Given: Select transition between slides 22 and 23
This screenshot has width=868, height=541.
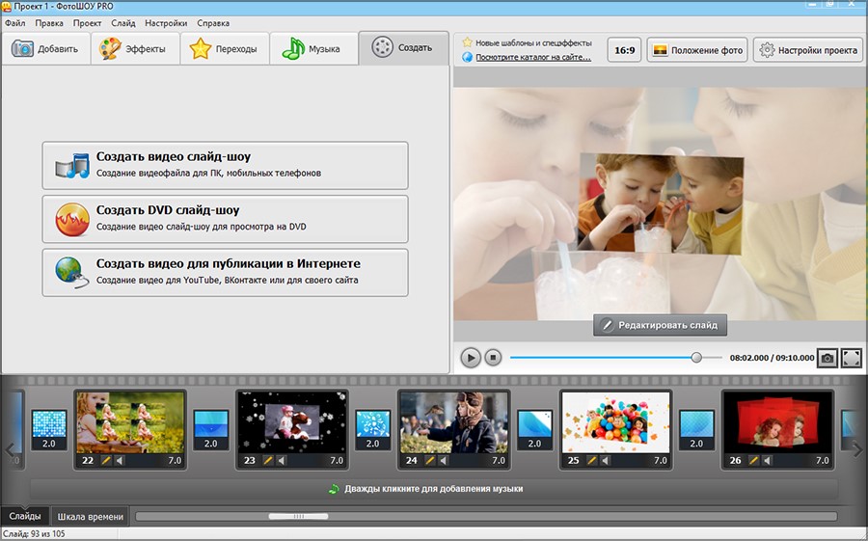Looking at the screenshot, I should click(x=211, y=430).
